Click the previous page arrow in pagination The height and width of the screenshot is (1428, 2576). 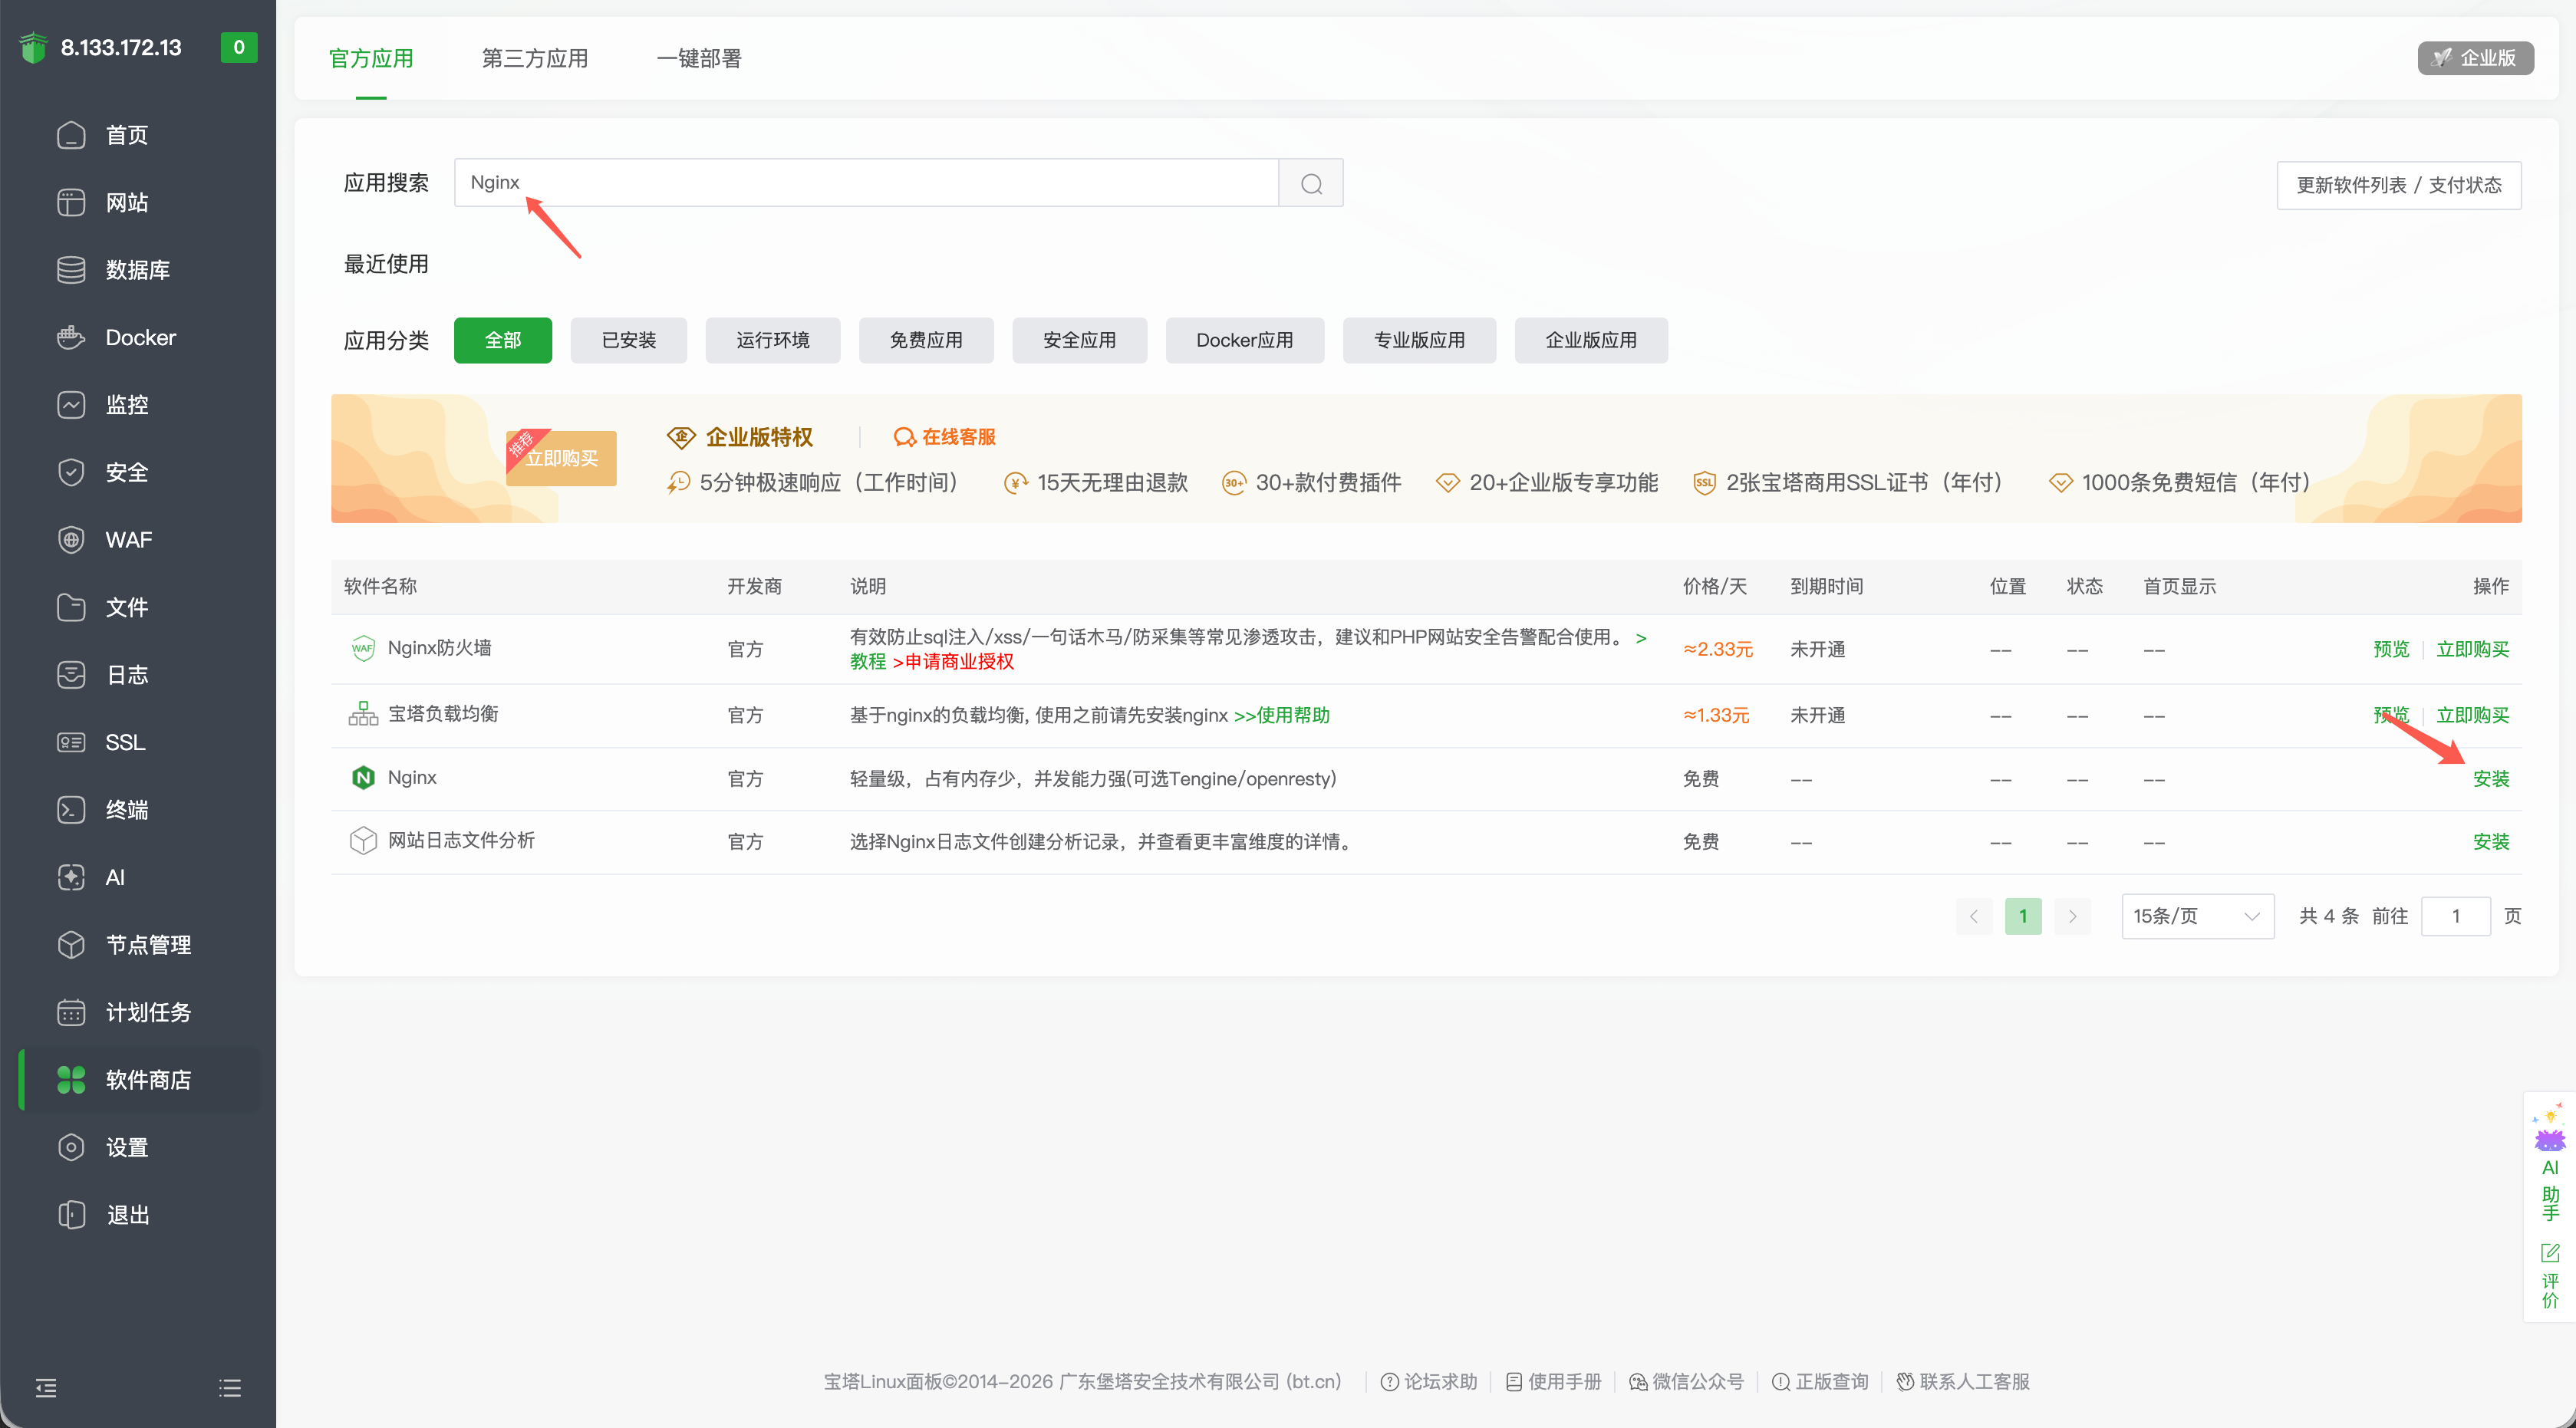[x=1974, y=916]
